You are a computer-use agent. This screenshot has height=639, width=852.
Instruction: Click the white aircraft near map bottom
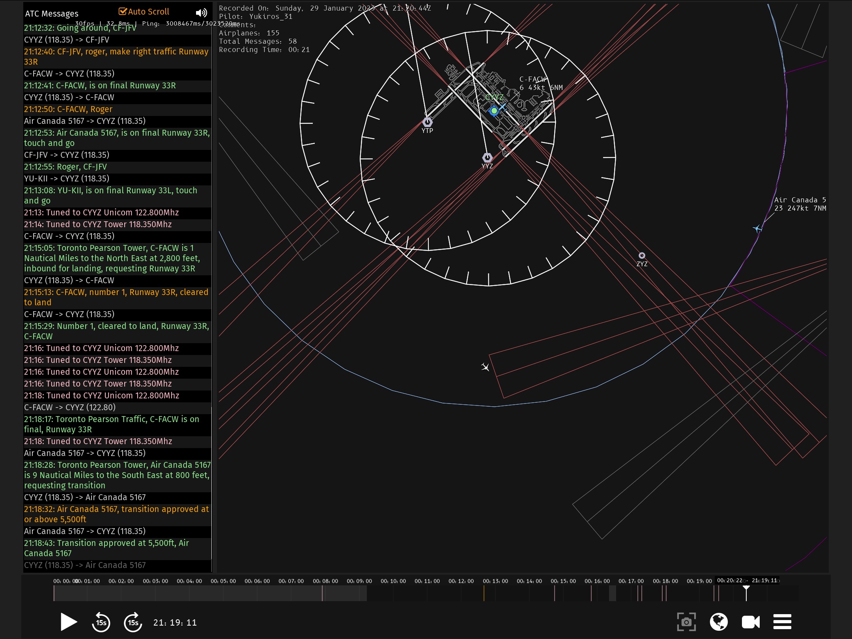[x=485, y=367]
